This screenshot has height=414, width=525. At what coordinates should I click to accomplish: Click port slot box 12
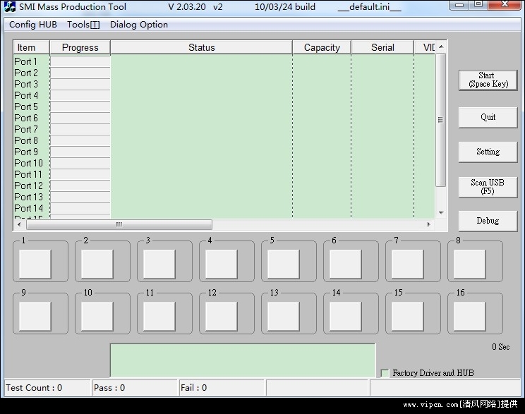click(222, 316)
